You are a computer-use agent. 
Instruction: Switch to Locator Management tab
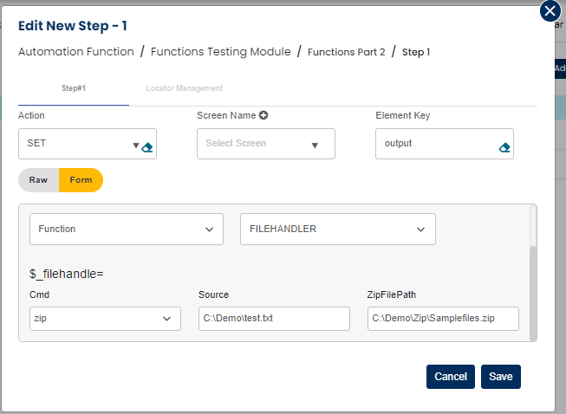[185, 88]
